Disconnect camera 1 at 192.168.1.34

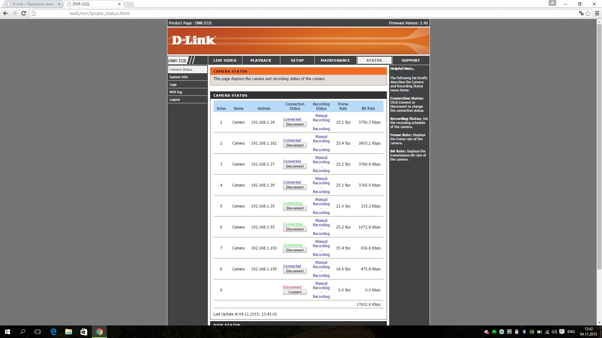pos(295,125)
